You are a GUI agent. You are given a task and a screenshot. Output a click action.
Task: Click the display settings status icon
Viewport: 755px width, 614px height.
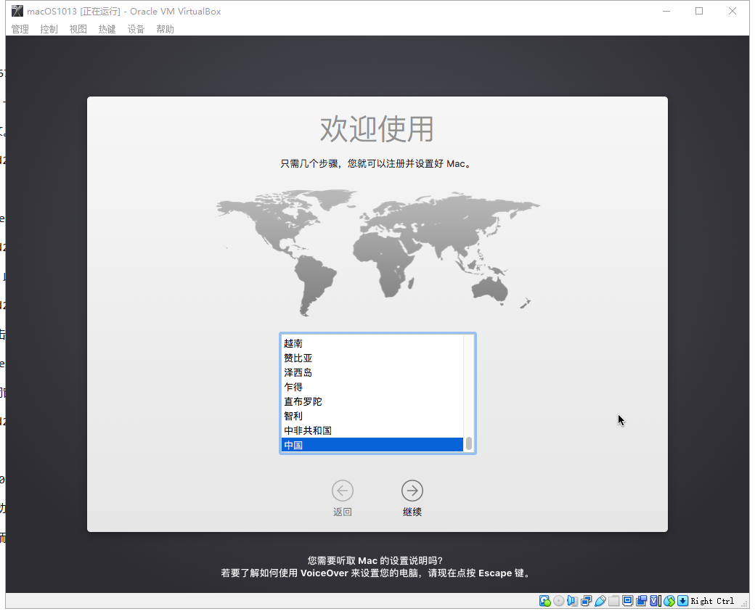pos(627,600)
